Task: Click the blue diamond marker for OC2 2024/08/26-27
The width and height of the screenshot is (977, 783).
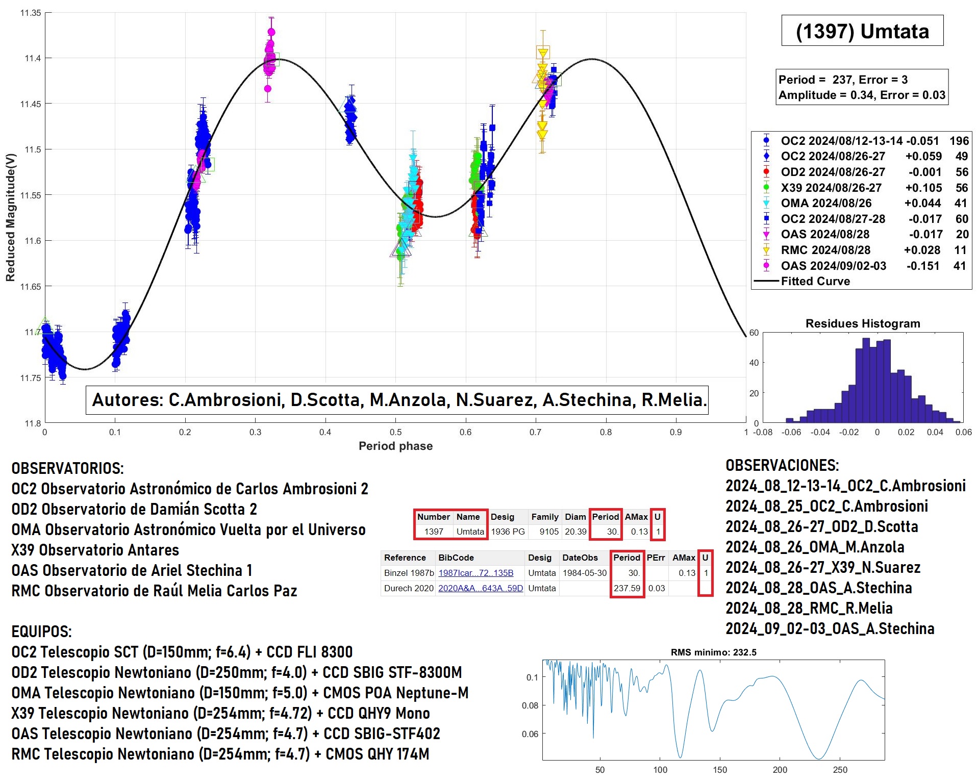Action: click(766, 156)
